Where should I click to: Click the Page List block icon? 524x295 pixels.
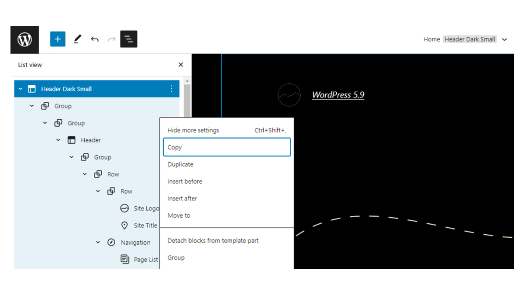click(x=124, y=259)
